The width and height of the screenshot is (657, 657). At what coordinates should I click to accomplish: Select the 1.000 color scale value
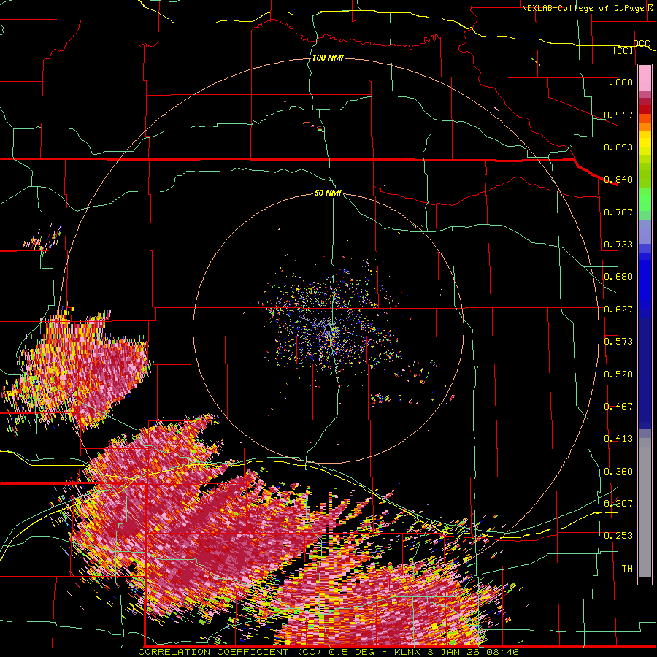[618, 82]
